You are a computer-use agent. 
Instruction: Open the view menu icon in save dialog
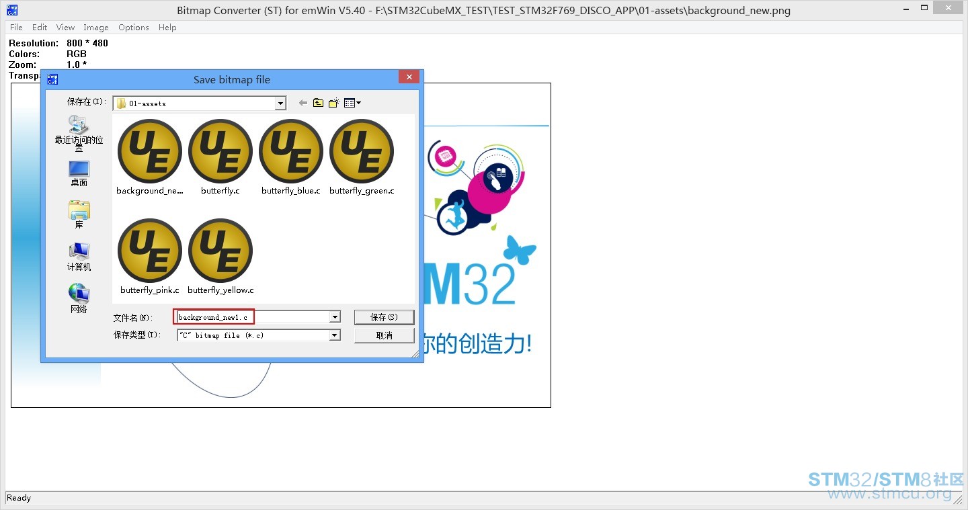click(x=352, y=103)
